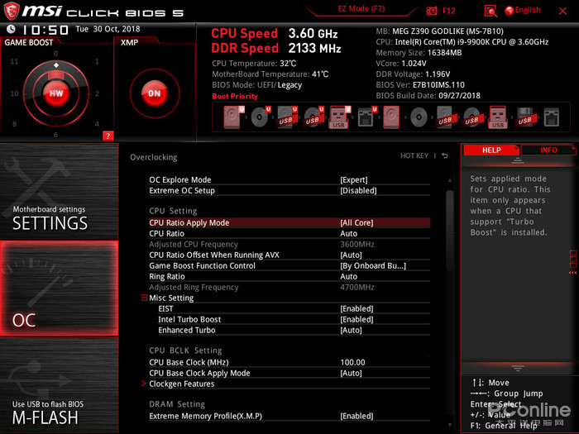
Task: Switch to EZ Mode (F7)
Action: coord(361,8)
